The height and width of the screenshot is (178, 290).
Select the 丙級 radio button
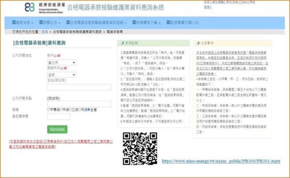tap(80, 109)
